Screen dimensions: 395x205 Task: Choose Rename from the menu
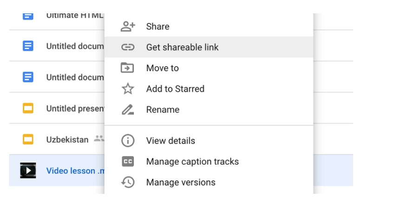coord(209,109)
